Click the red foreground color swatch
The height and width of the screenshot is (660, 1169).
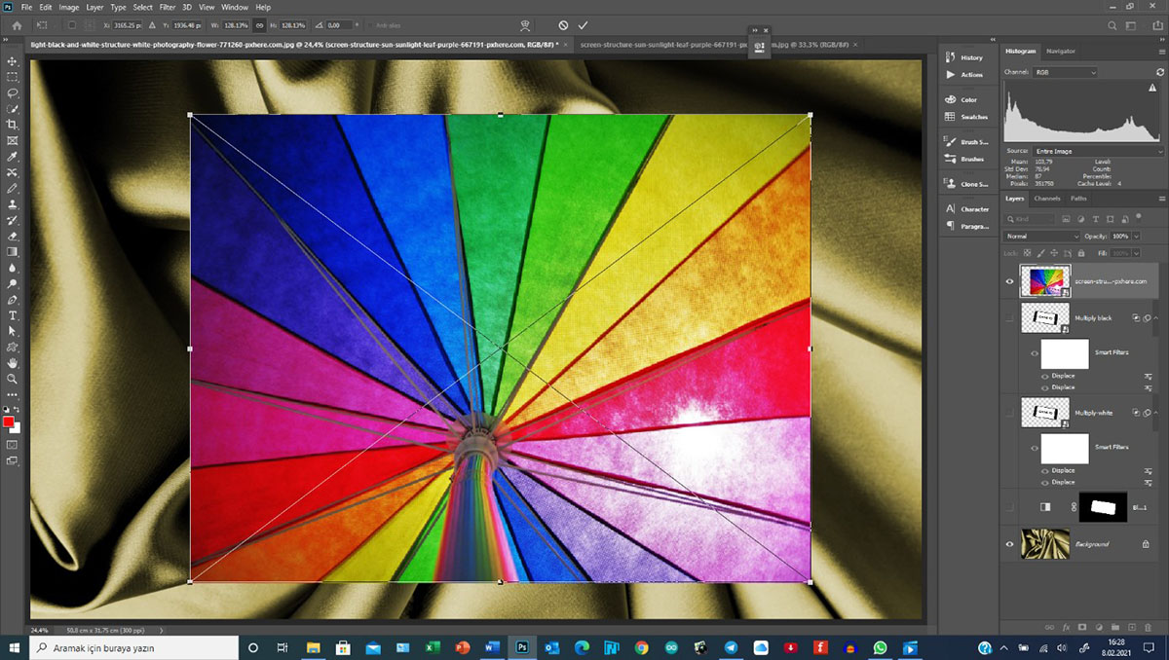click(9, 422)
